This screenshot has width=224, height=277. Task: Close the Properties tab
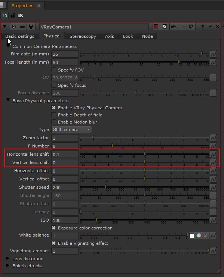click(x=39, y=6)
